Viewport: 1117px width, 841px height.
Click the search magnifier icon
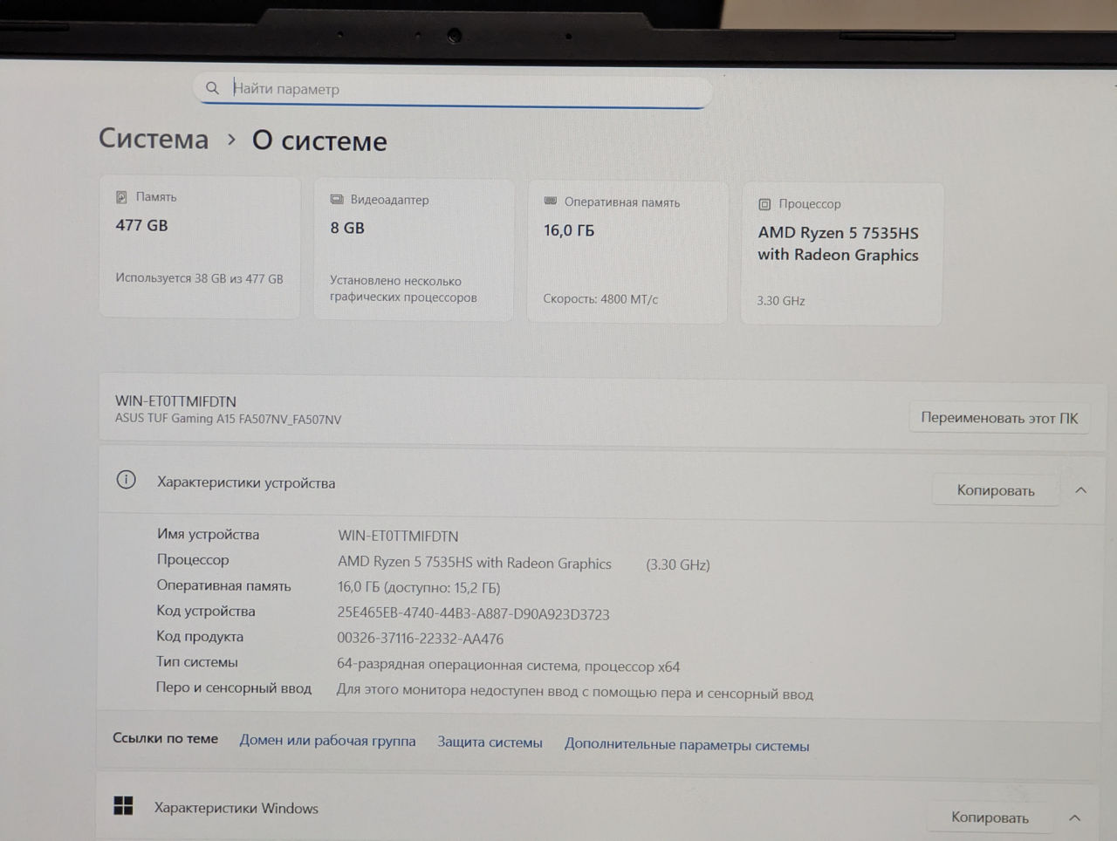(212, 88)
